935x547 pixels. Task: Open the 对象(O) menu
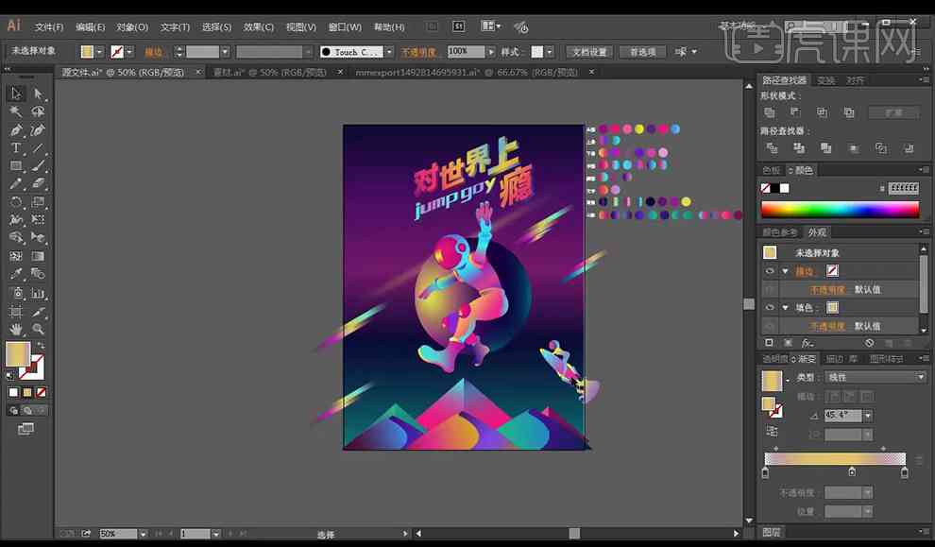point(132,27)
